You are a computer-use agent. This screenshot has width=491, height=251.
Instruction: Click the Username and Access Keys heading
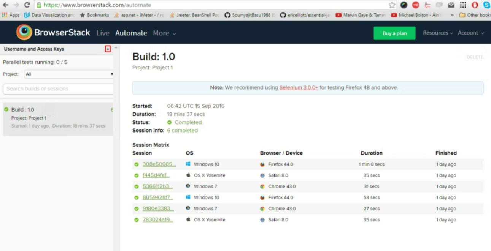[34, 49]
